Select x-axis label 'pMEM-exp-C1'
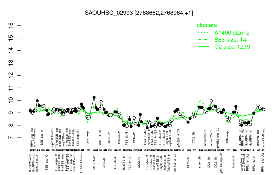The height and width of the screenshot is (175, 280). pos(221,163)
